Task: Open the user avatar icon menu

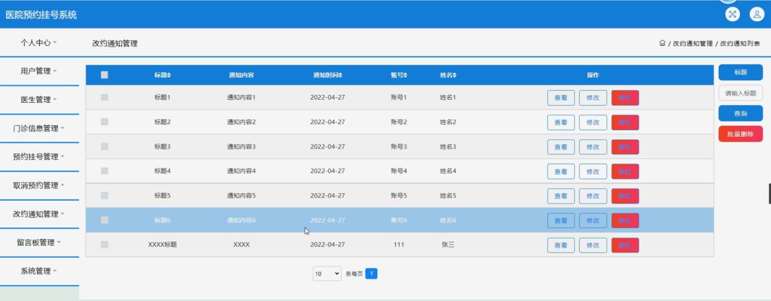Action: (x=756, y=15)
